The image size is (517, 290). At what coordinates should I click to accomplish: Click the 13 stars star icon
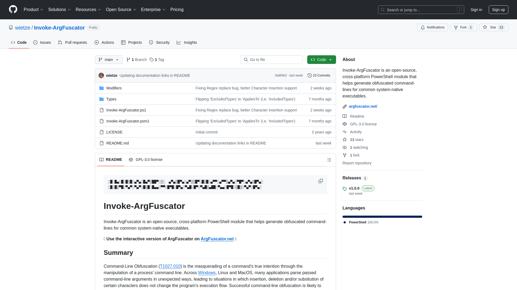pyautogui.click(x=345, y=140)
